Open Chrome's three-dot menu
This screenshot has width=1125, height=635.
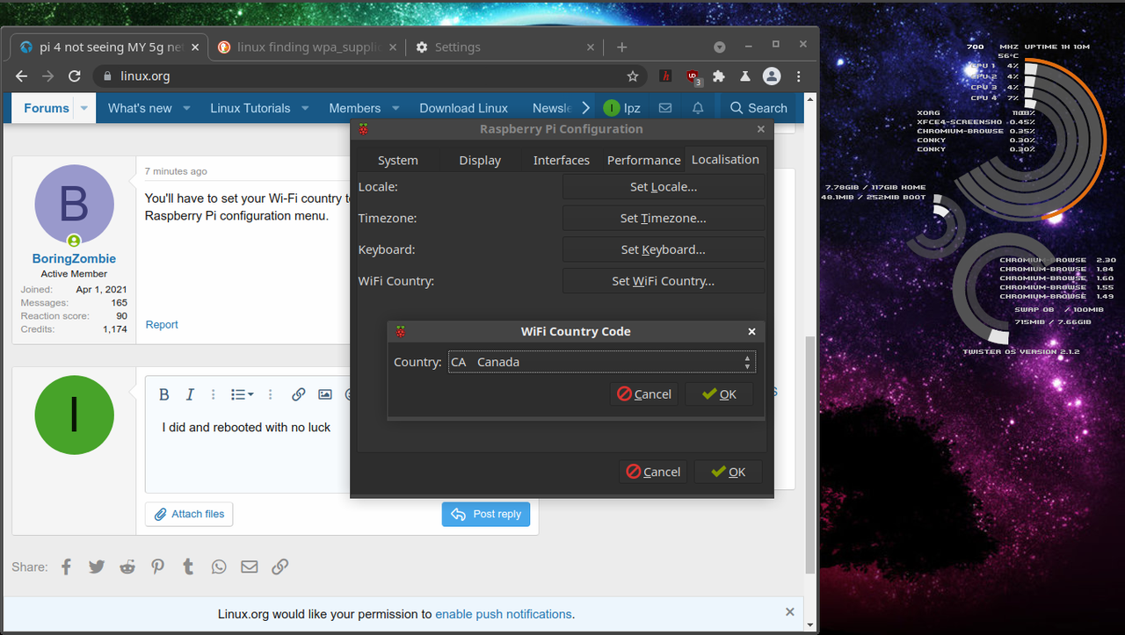coord(798,76)
